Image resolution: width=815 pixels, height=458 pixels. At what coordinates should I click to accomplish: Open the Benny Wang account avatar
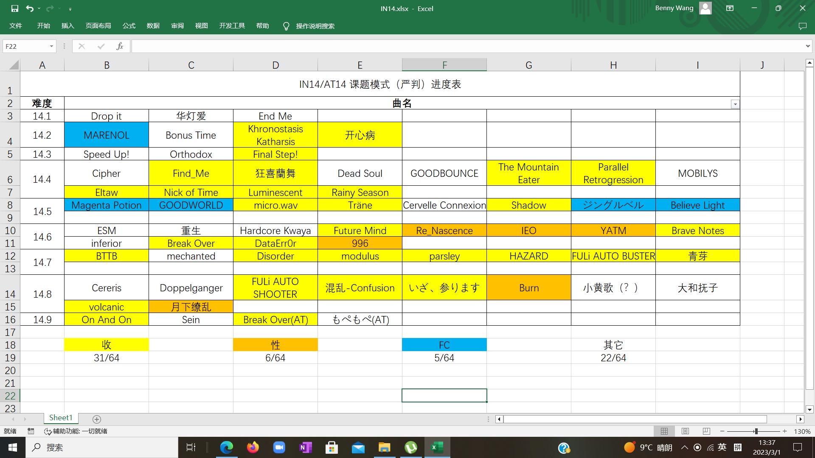pos(705,8)
